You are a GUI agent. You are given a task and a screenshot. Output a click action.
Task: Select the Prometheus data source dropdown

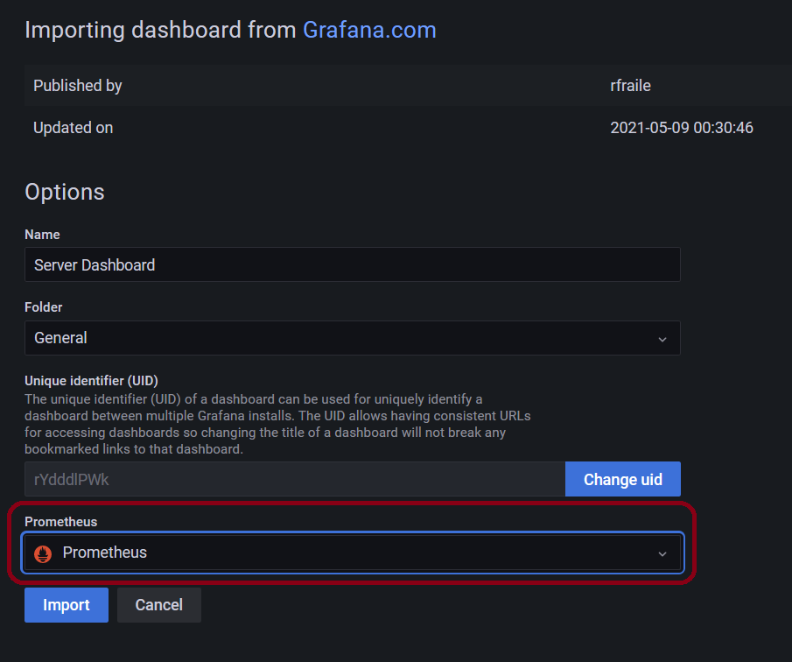click(352, 553)
